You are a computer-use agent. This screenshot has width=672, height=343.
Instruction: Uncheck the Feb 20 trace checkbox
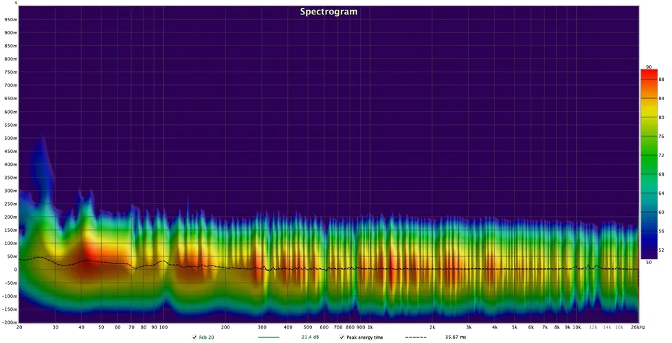coord(194,338)
